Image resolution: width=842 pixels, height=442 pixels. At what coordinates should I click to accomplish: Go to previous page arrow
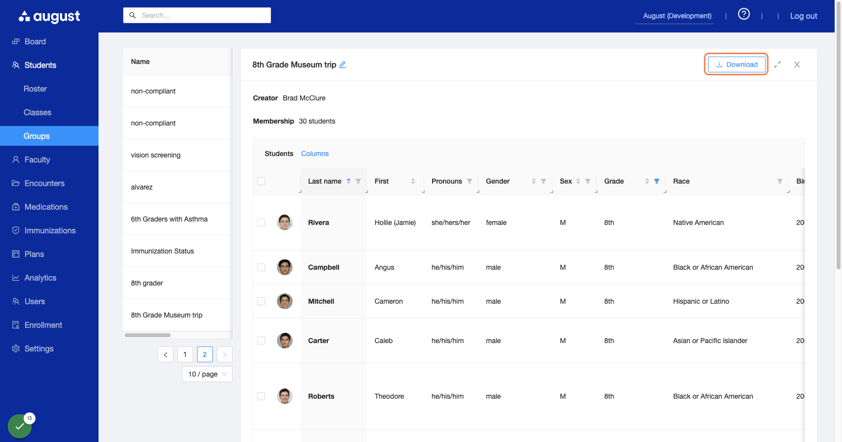[166, 354]
